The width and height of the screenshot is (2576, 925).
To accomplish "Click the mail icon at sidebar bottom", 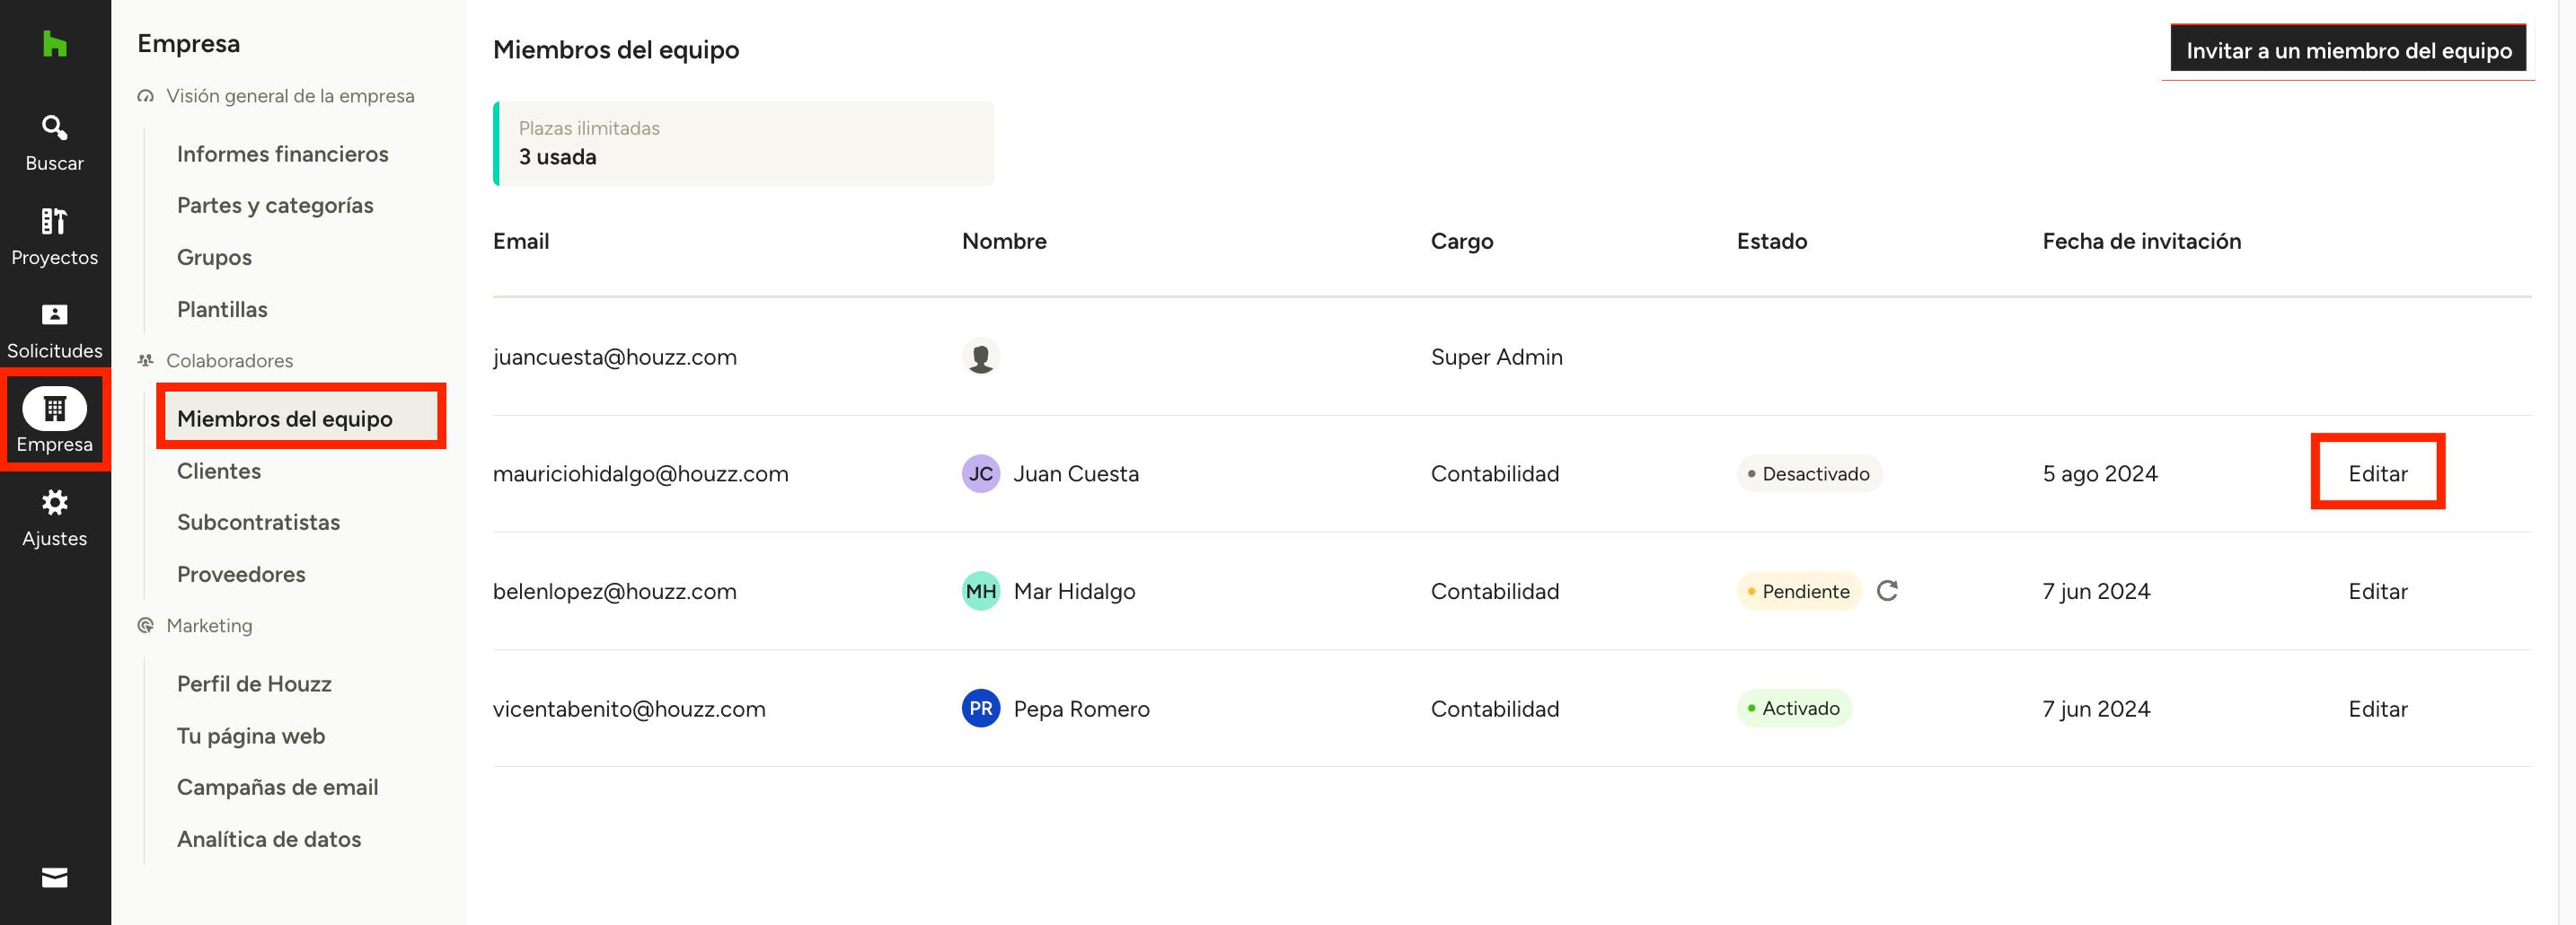I will (54, 878).
